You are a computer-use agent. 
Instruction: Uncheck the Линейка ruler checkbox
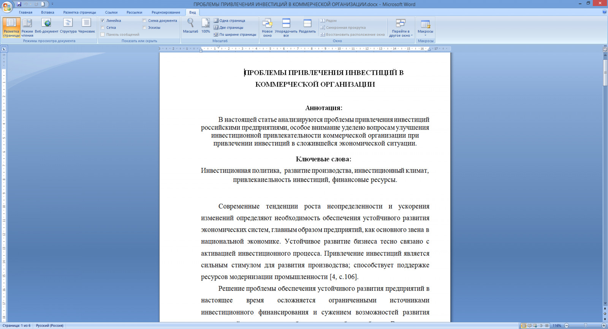pyautogui.click(x=103, y=21)
